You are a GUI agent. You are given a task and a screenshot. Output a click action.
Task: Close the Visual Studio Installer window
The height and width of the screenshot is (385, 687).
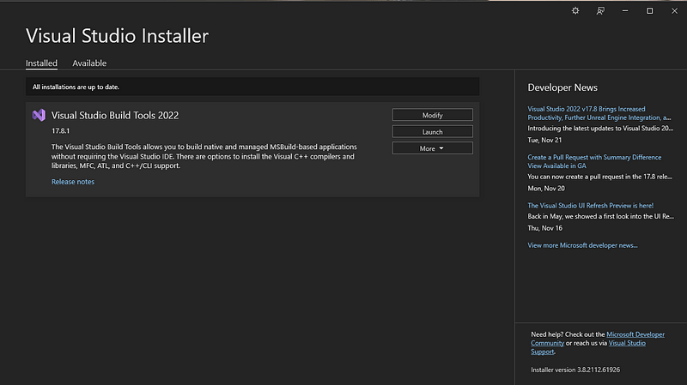coord(675,11)
